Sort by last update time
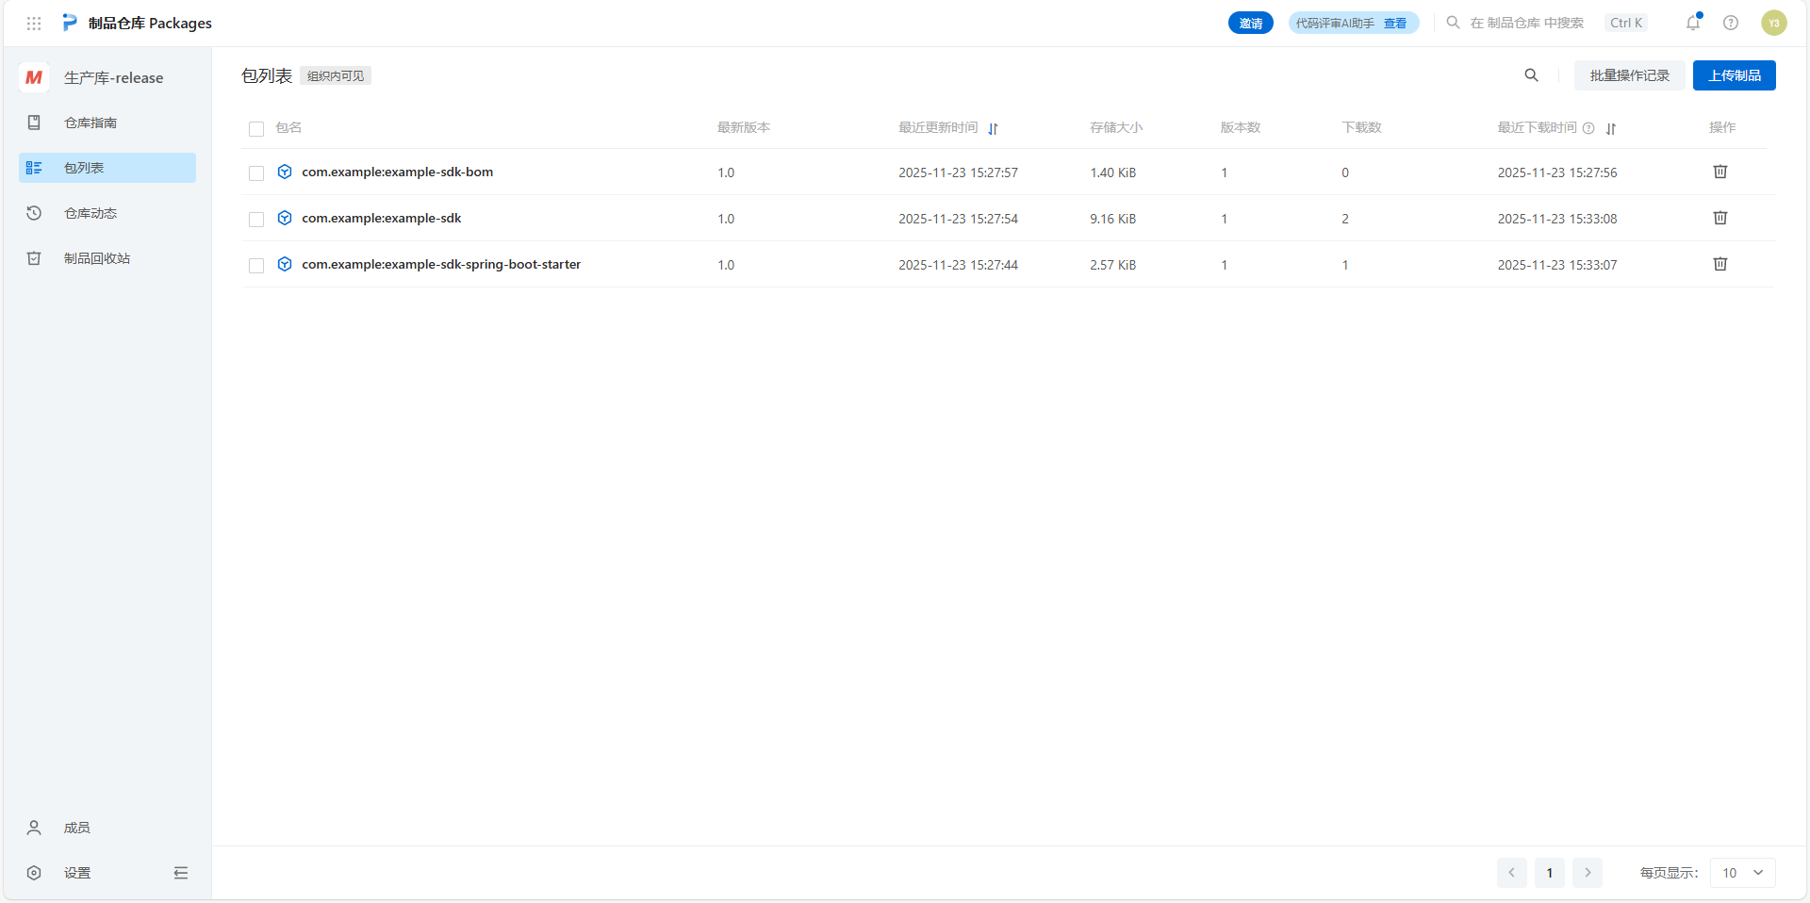Viewport: 1810px width, 903px height. tap(993, 128)
